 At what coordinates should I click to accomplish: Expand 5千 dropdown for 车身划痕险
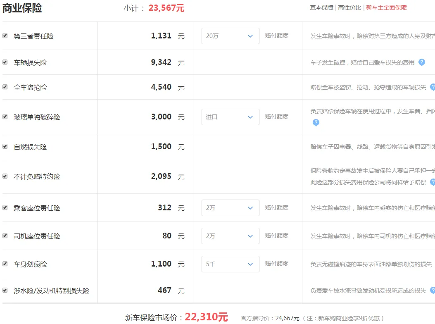[x=230, y=264]
